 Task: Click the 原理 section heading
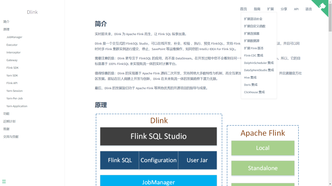[101, 105]
